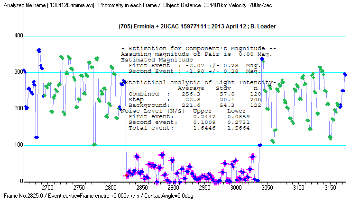The width and height of the screenshot is (351, 201).
Task: Click the 'Statistical analysis of Light Intensity' heading
Action: (200, 83)
